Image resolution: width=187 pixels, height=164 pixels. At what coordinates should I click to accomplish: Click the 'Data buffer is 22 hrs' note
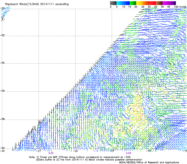89,160
